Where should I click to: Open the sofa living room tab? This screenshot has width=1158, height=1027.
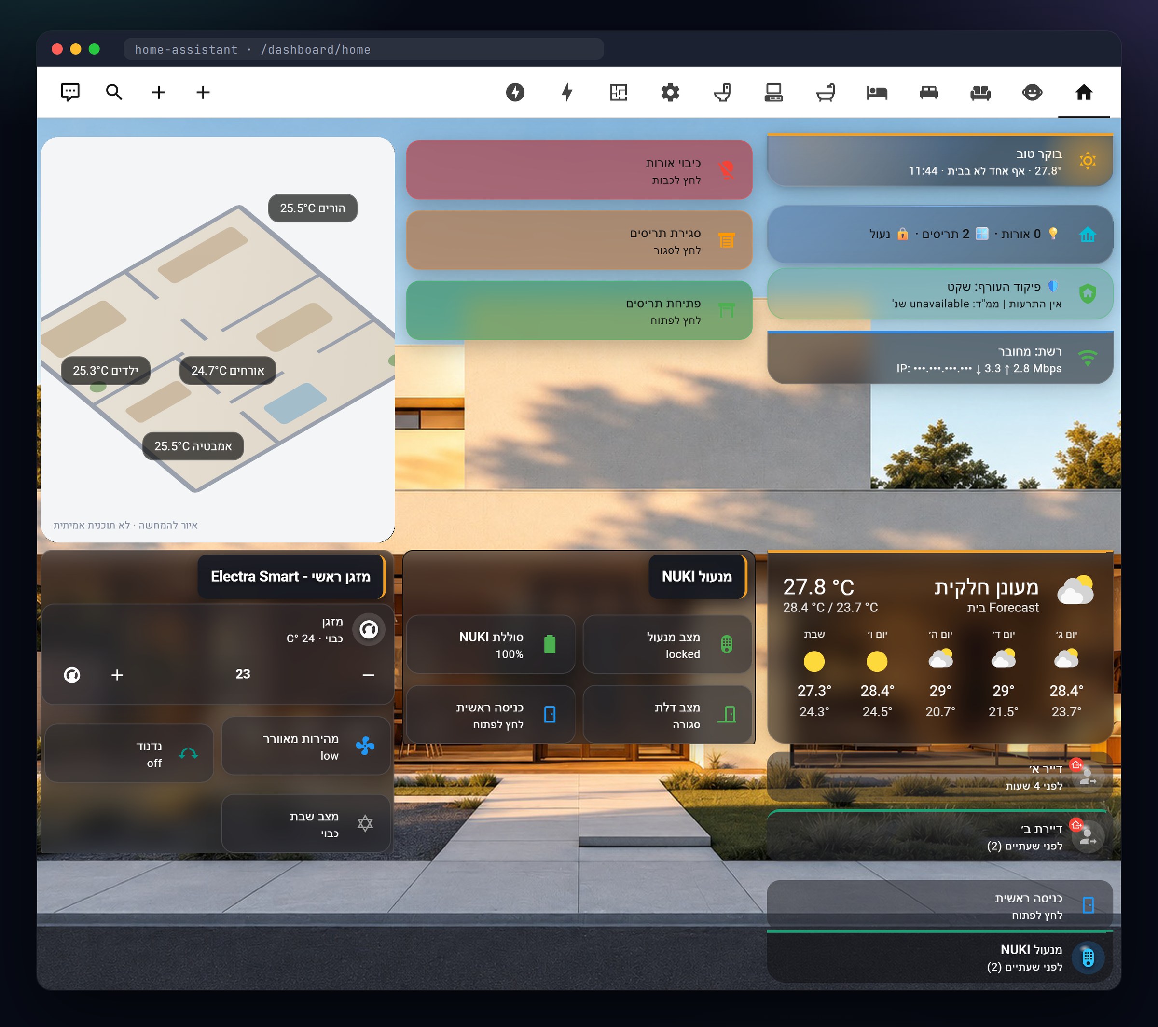(x=980, y=92)
